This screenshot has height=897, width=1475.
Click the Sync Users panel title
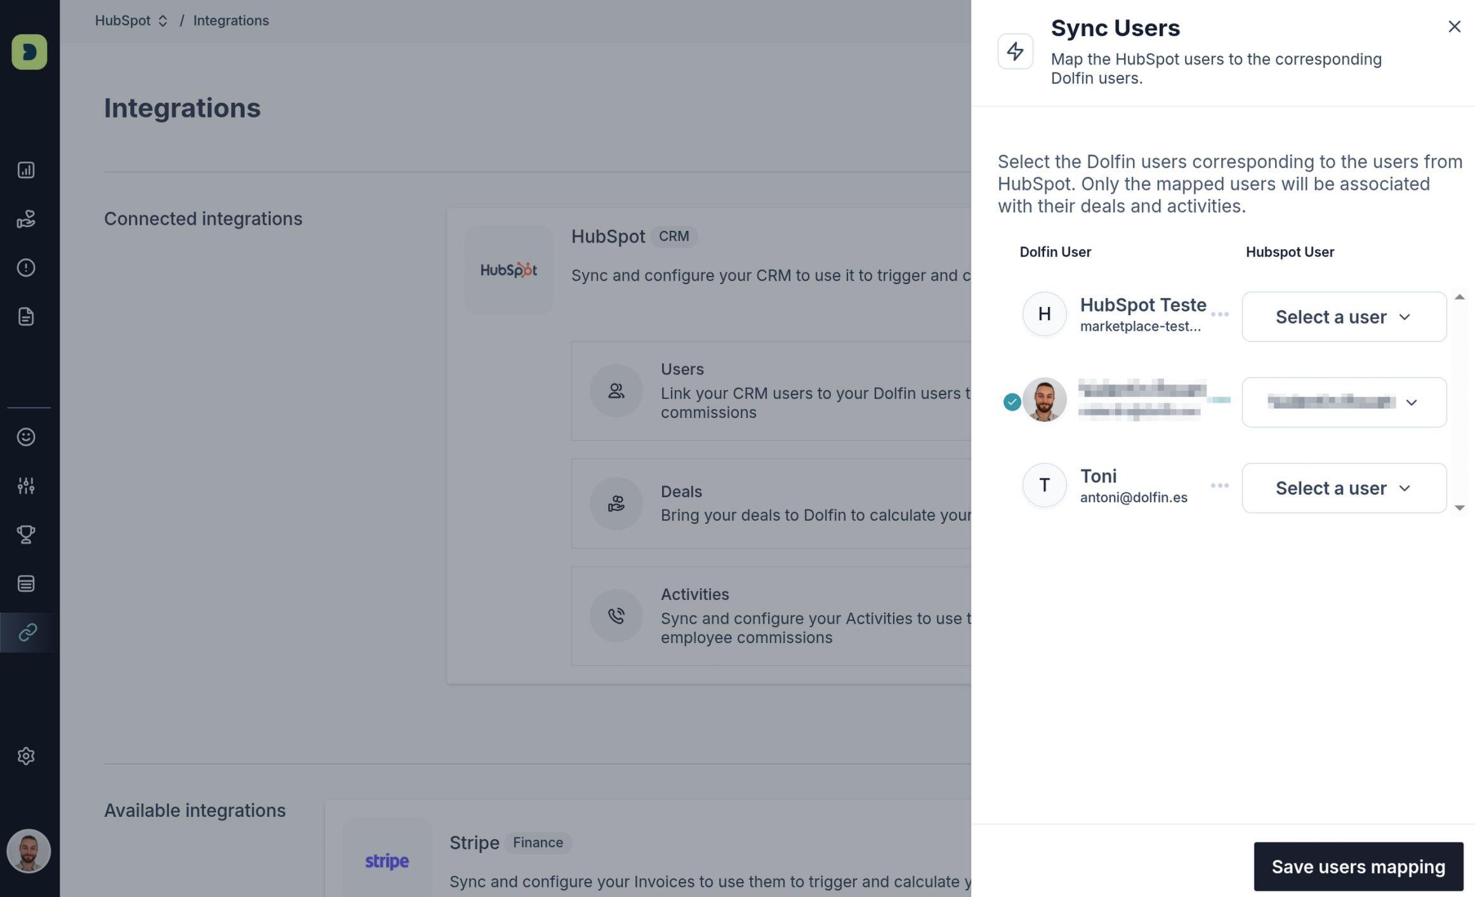tap(1115, 28)
